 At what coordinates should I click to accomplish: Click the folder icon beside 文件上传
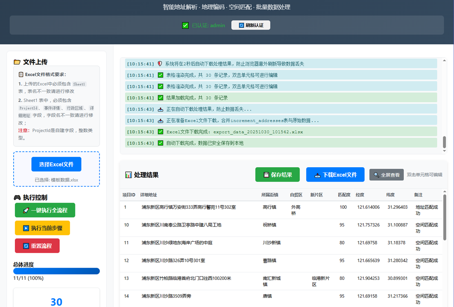pos(17,62)
